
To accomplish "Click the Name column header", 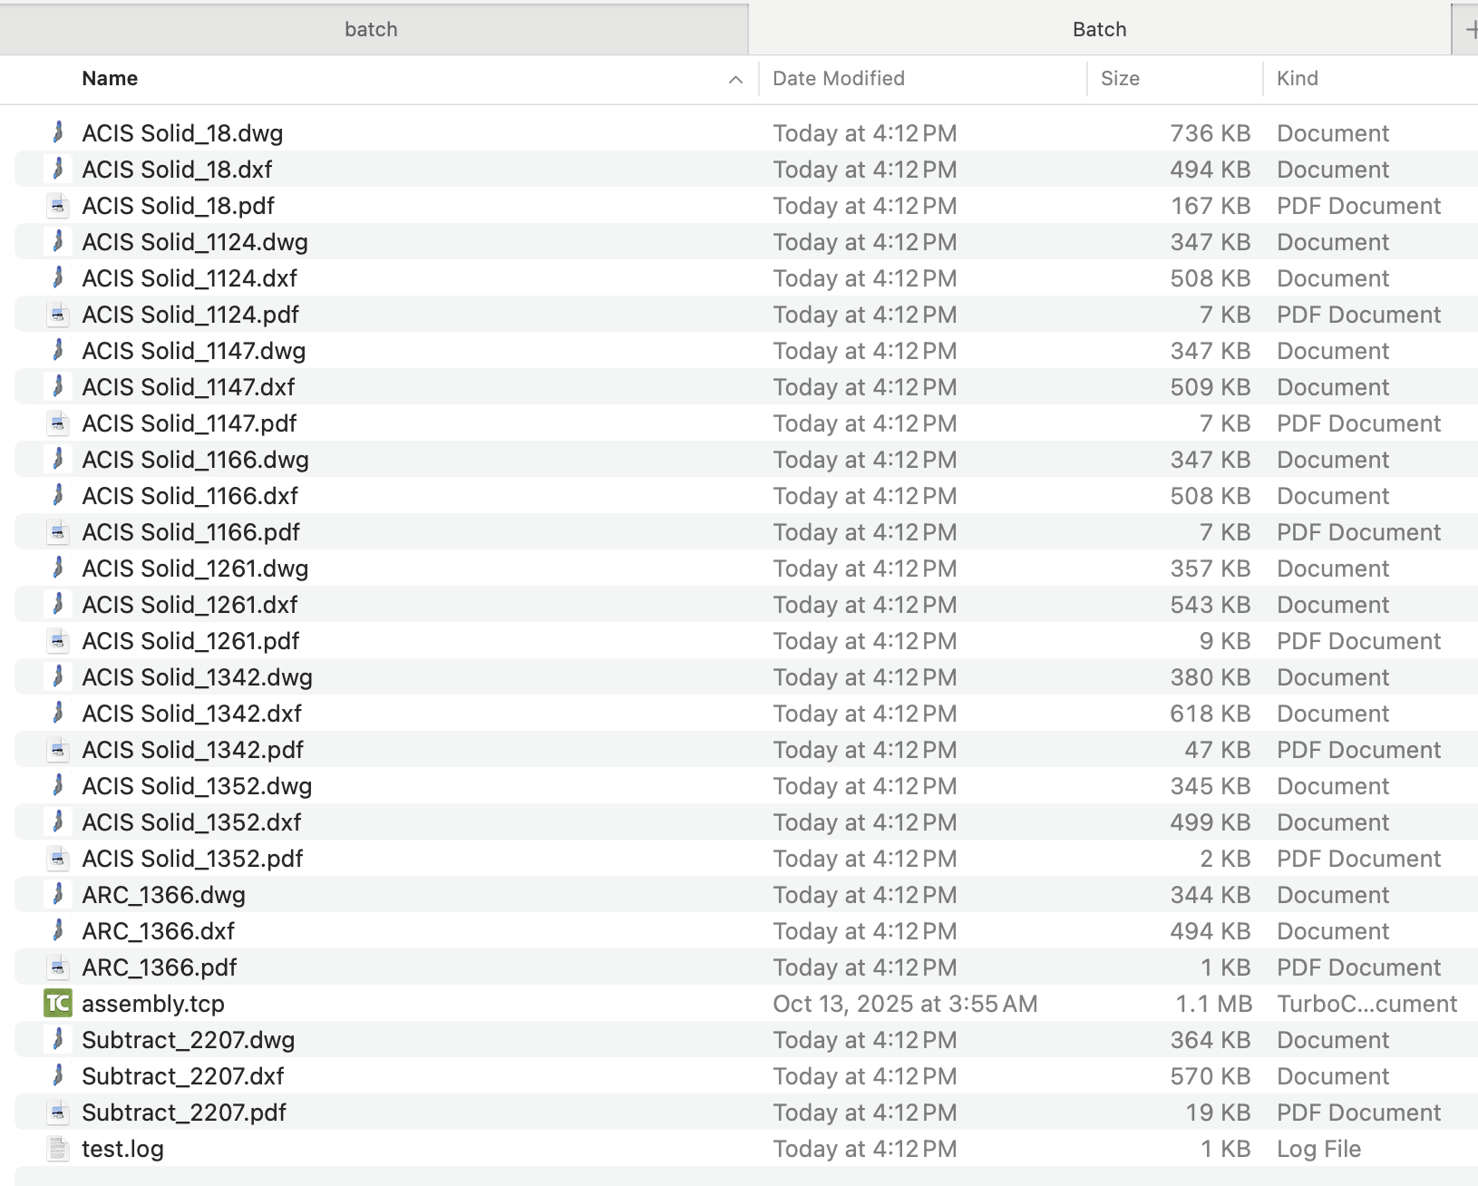I will (x=110, y=79).
